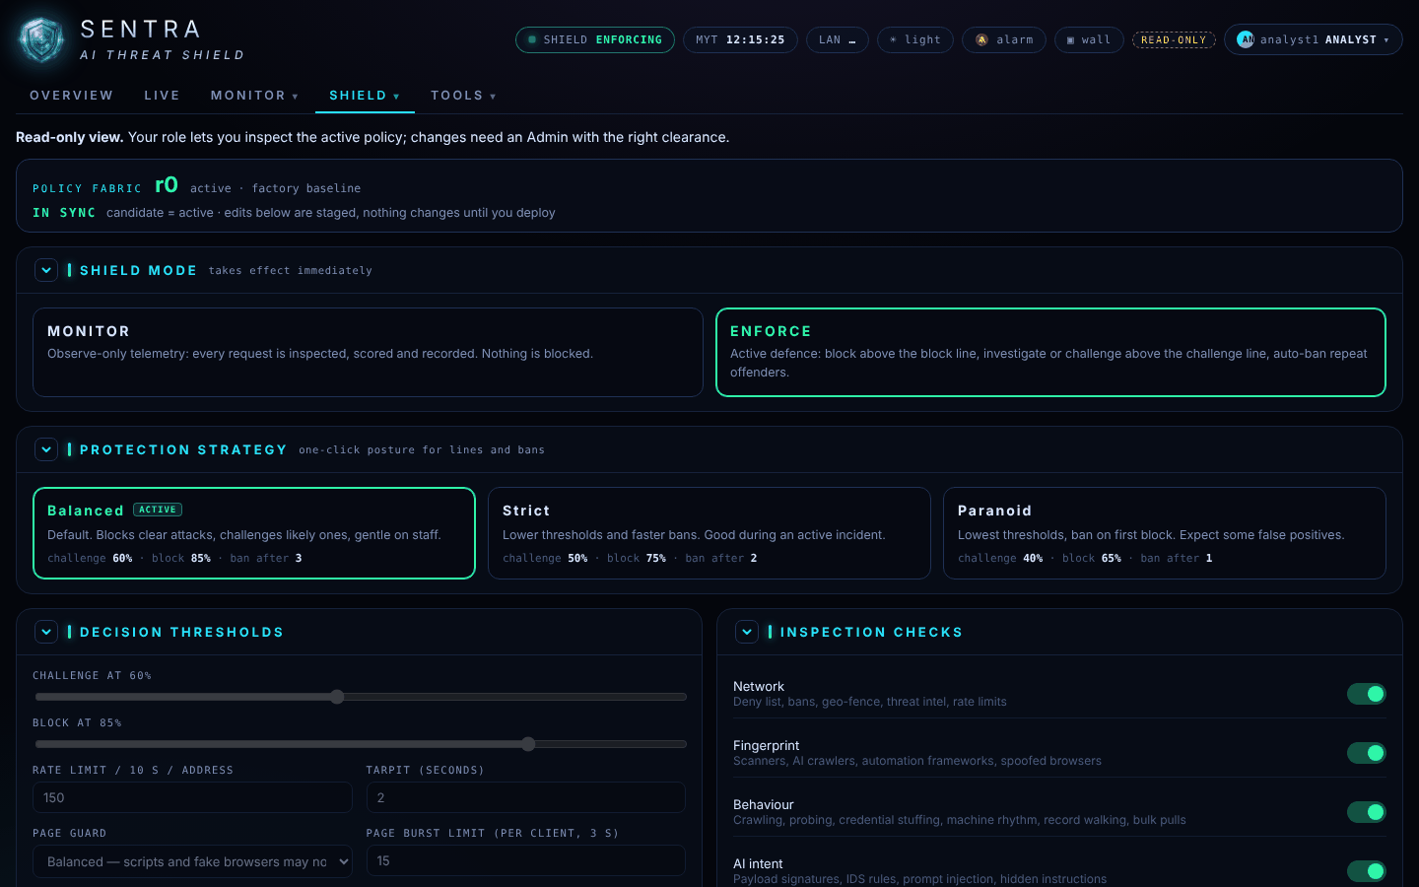The image size is (1419, 887).
Task: Click the policy version r0 label
Action: [167, 184]
